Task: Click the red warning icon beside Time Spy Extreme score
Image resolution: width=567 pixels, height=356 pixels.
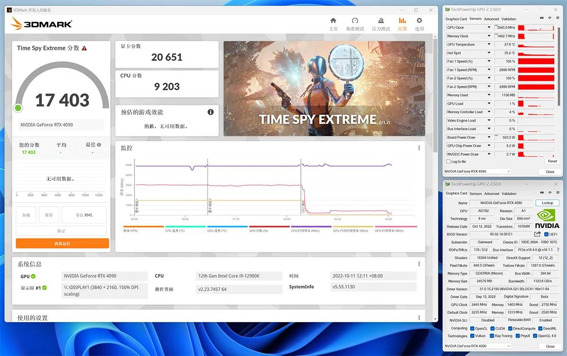Action: pos(84,48)
